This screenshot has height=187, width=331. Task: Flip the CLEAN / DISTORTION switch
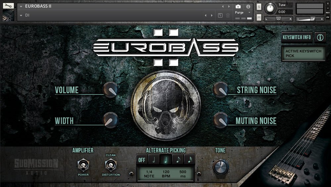click(x=111, y=165)
